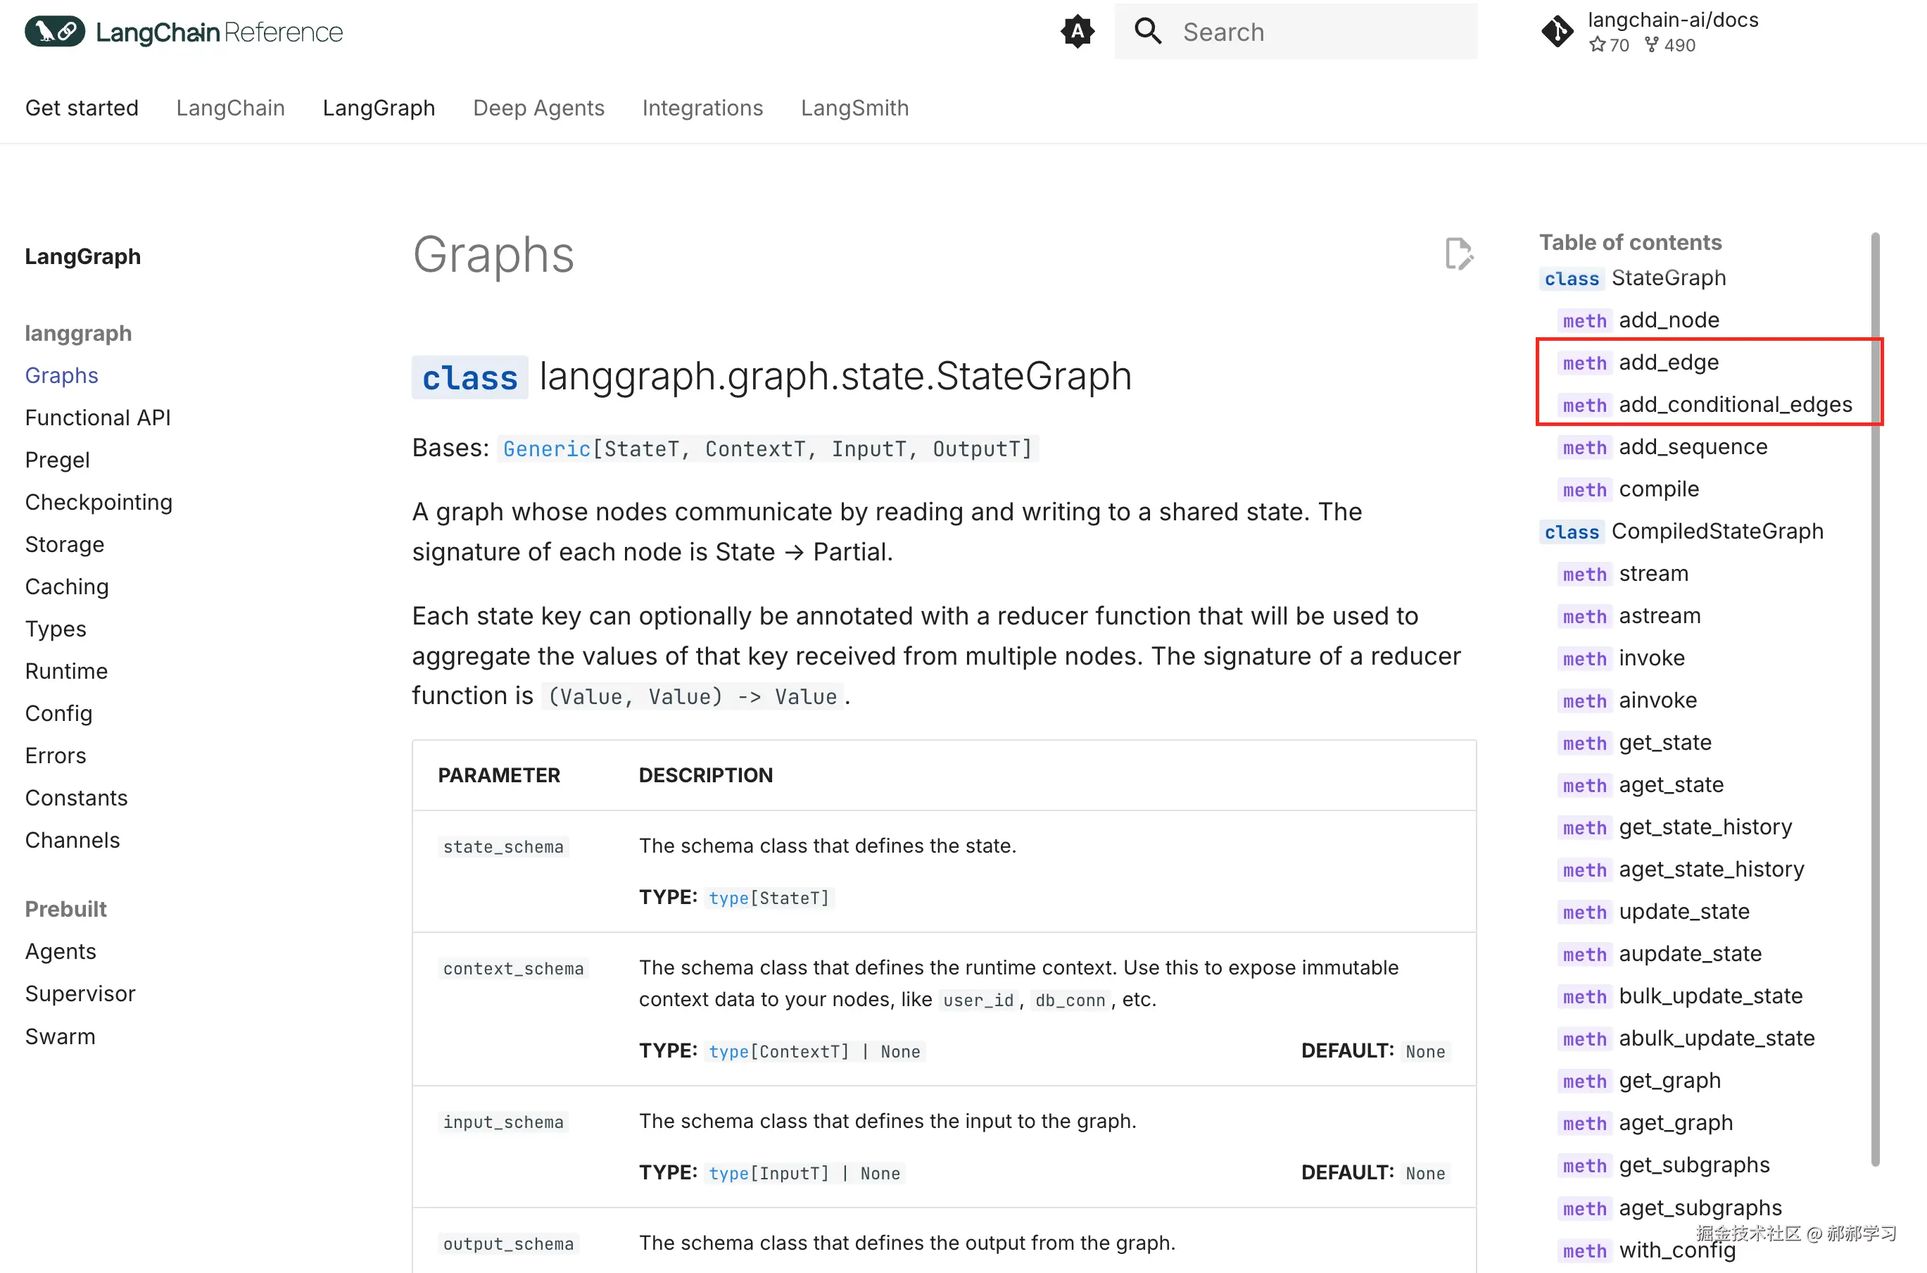The height and width of the screenshot is (1273, 1927).
Task: Select Functional API in the sidebar
Action: [97, 418]
